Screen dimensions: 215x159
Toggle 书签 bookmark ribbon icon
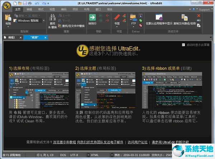(117, 18)
